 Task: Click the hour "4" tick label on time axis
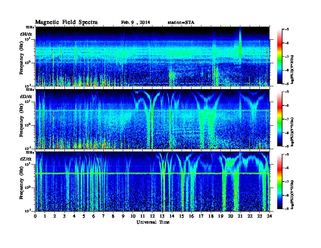(x=74, y=216)
